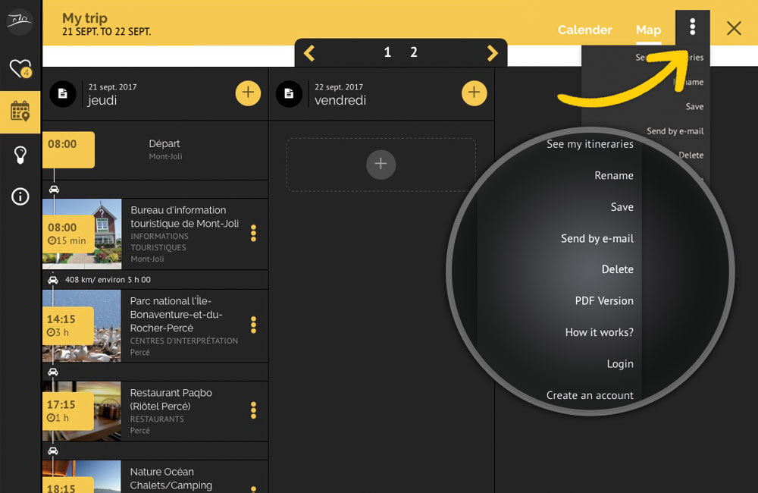Screen dimensions: 758x493
Task: Open the Bureau d'information touristique photo
Action: [x=82, y=234]
